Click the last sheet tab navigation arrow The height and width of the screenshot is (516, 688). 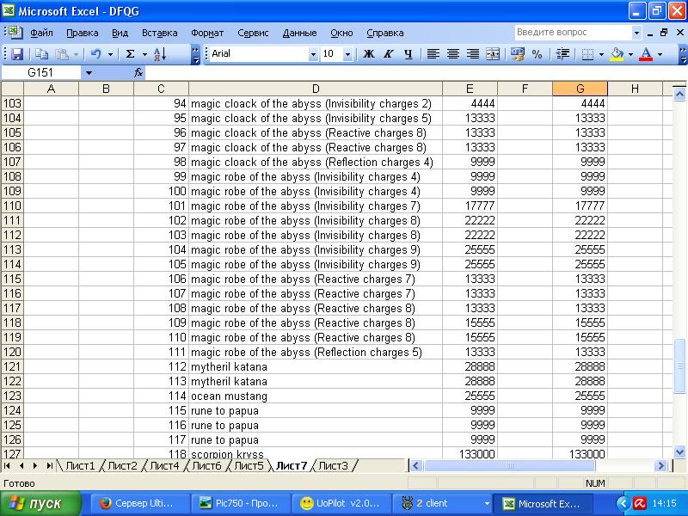pos(50,465)
